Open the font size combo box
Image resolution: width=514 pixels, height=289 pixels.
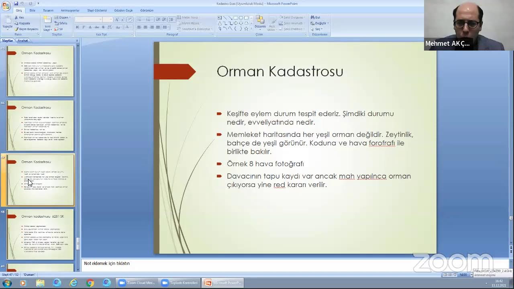(x=108, y=19)
